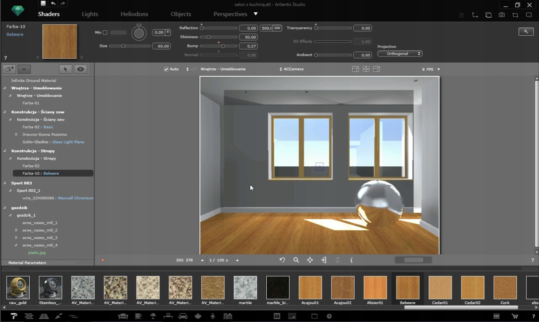Open the Projection Orthogonal dropdown
This screenshot has width=539, height=322.
(400, 54)
